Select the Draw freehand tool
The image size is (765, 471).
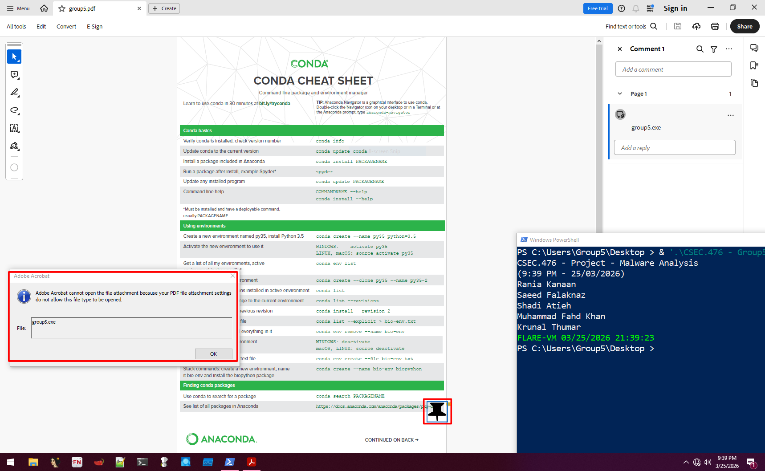(14, 111)
